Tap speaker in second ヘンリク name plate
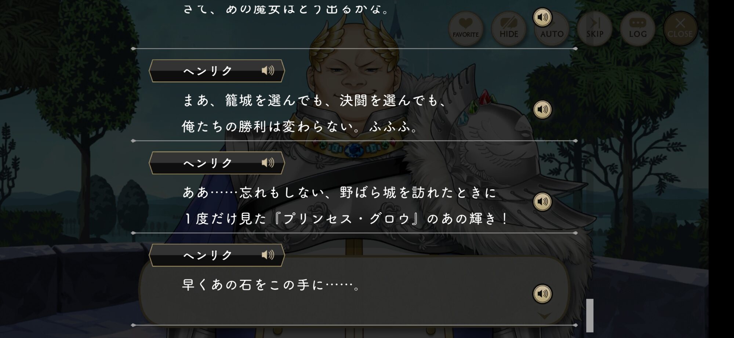This screenshot has height=338, width=734. click(268, 163)
